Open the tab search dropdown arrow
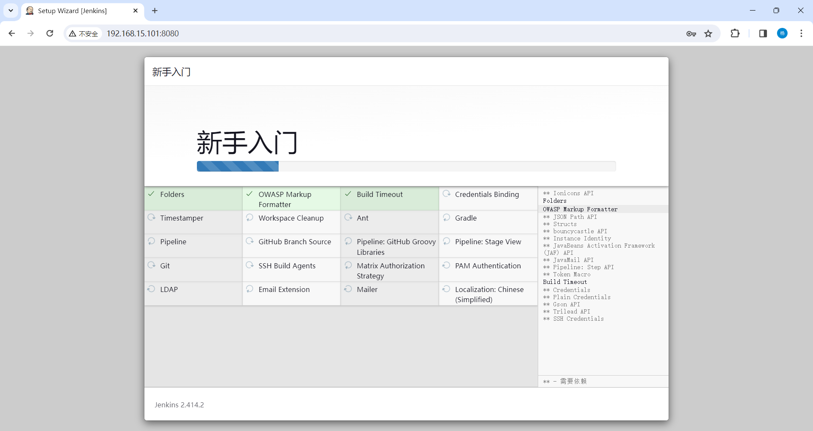Viewport: 813px width, 431px height. [x=11, y=11]
